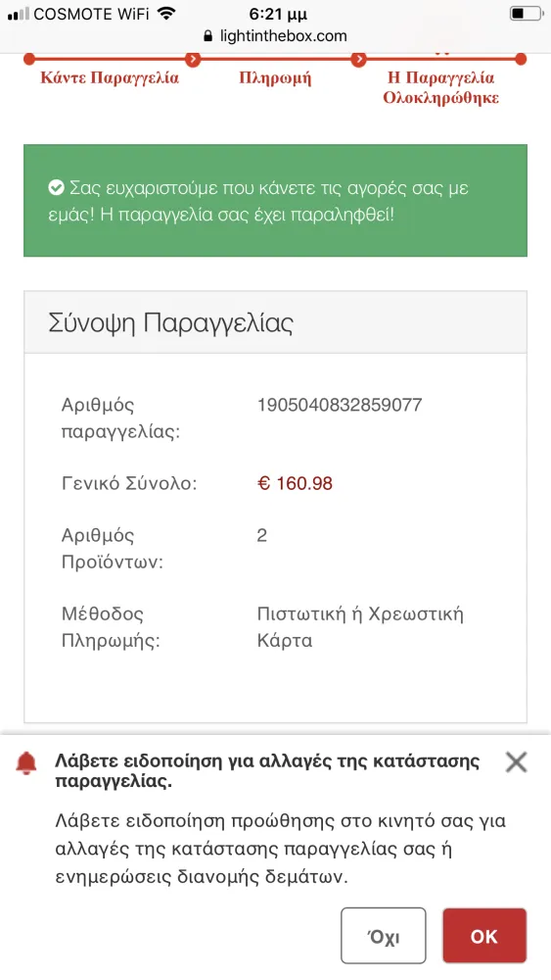Click the third step arrow marker on the progress bar
Screen dimensions: 551x980
[358, 60]
